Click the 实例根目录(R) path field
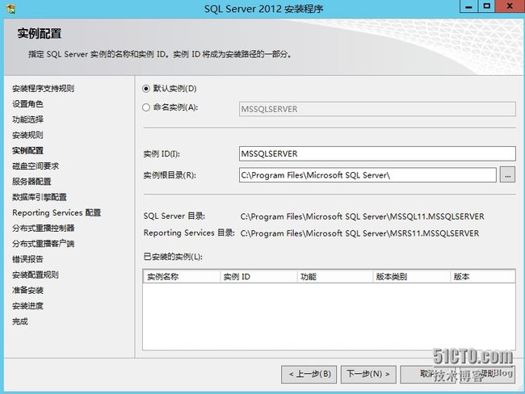Screen dimensions: 525x394 tap(367, 175)
